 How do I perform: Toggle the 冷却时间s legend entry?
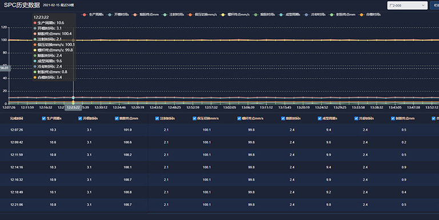(314, 14)
